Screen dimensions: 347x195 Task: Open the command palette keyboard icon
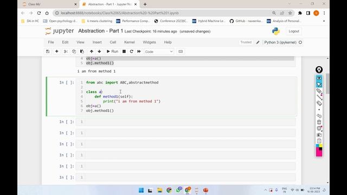point(181,51)
